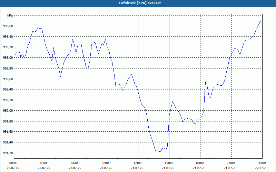Click the 993,20 axis value
The height and width of the screenshot is (172, 276).
point(8,47)
